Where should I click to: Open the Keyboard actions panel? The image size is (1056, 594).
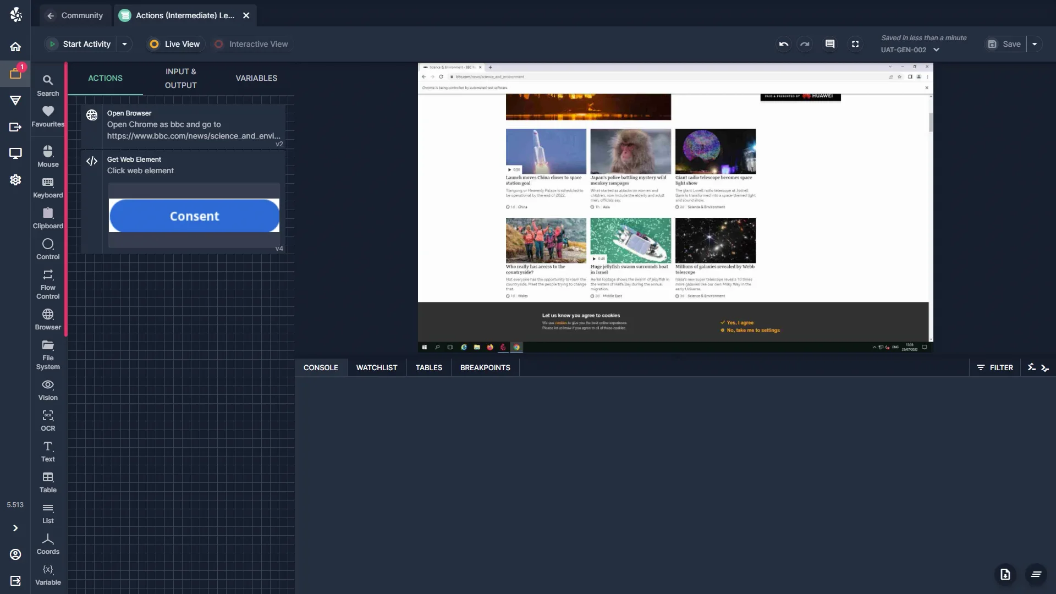click(48, 187)
